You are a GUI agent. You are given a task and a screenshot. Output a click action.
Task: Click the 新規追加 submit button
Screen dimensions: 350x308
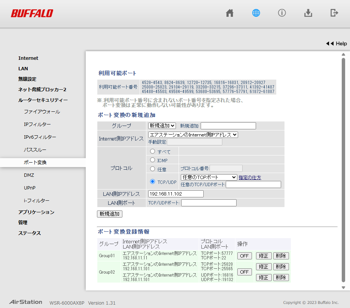coord(110,214)
